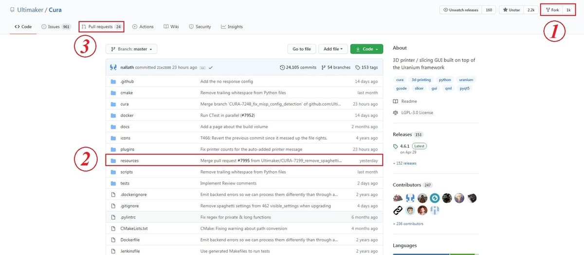Unstar the Cura repository
This screenshot has width=584, height=255.
511,10
